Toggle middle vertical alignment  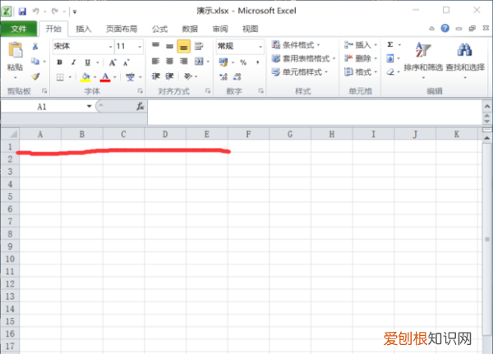pyautogui.click(x=170, y=46)
